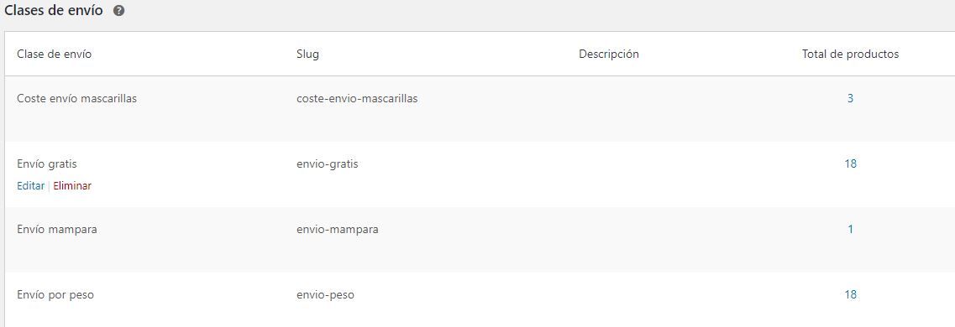Viewport: 955px width, 327px height.
Task: Select the Envío gratis class name
Action: (x=47, y=163)
